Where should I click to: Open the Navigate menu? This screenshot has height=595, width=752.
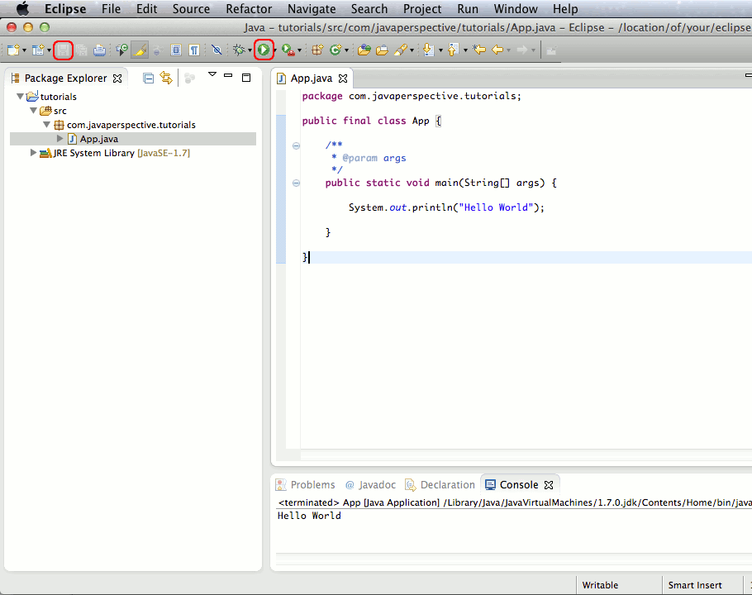(312, 9)
